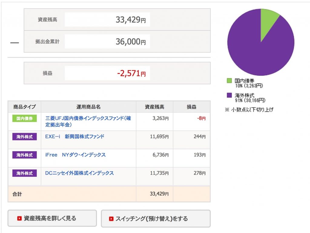310x233 pixels.
Task: Click the 36,000円 contribution total value
Action: point(131,41)
